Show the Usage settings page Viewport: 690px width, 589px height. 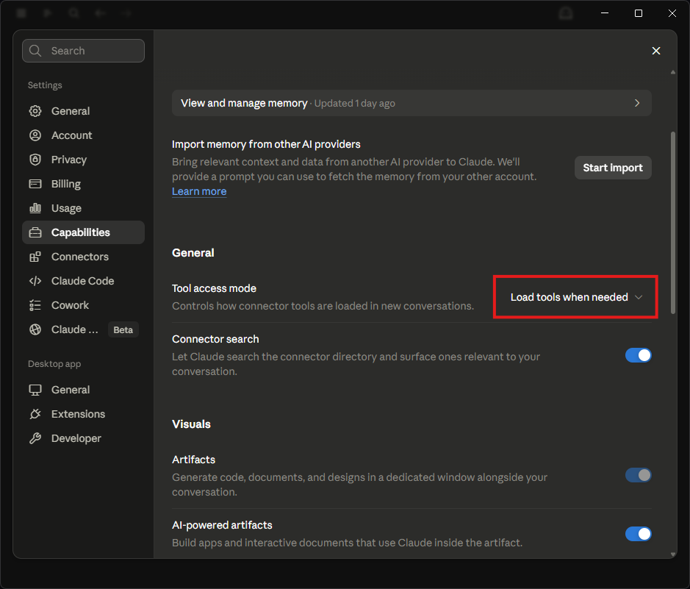83,208
